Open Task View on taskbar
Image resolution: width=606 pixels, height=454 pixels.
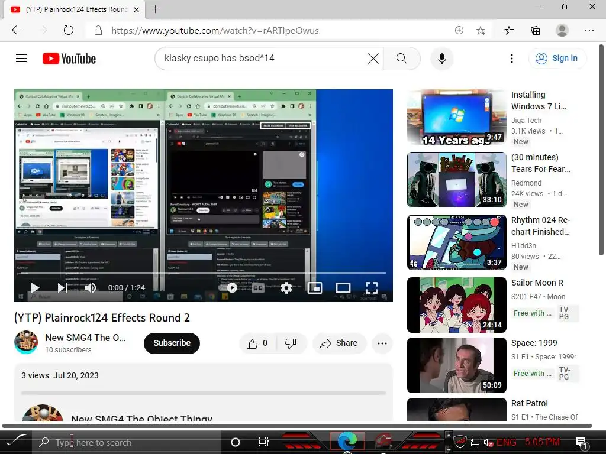pos(263,442)
